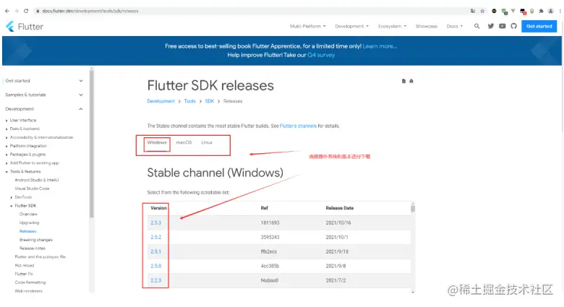Screen dimensions: 564x307
Task: Download version 2.2.3
Action: pos(155,280)
